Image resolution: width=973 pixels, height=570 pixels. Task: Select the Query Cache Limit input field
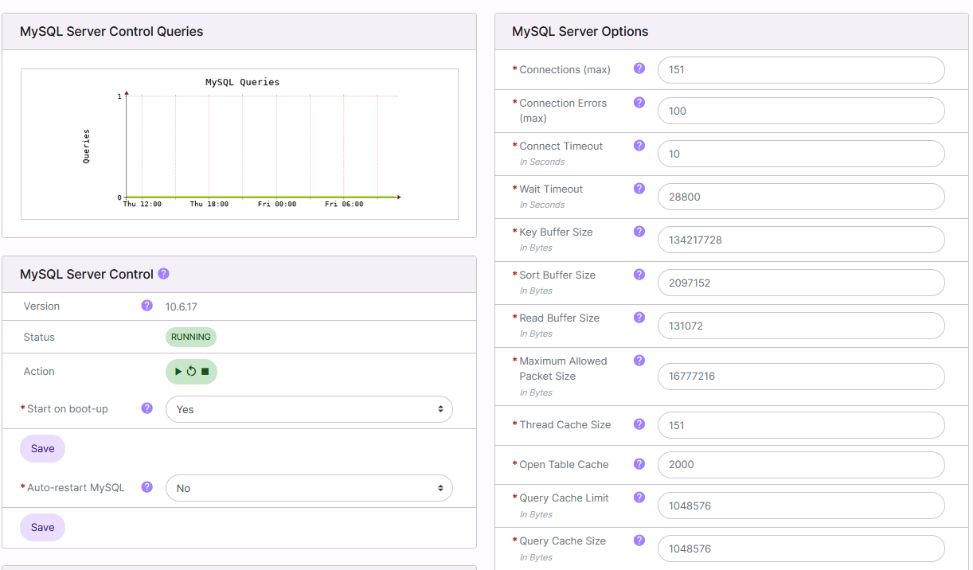coord(801,506)
